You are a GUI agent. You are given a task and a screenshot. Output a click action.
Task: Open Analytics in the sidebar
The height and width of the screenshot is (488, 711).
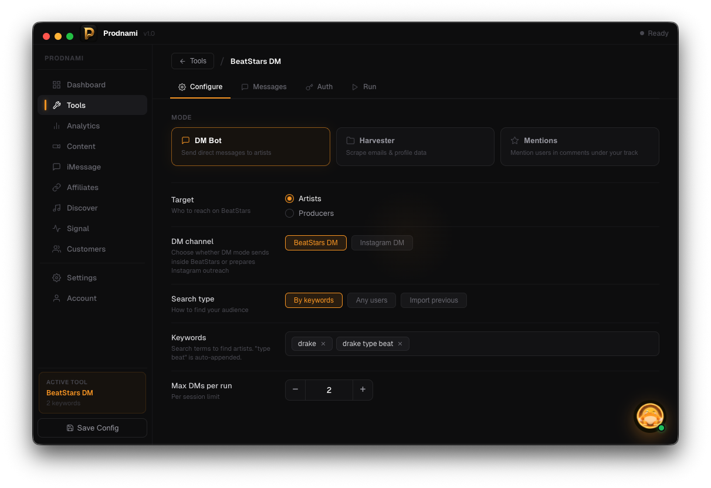92,126
